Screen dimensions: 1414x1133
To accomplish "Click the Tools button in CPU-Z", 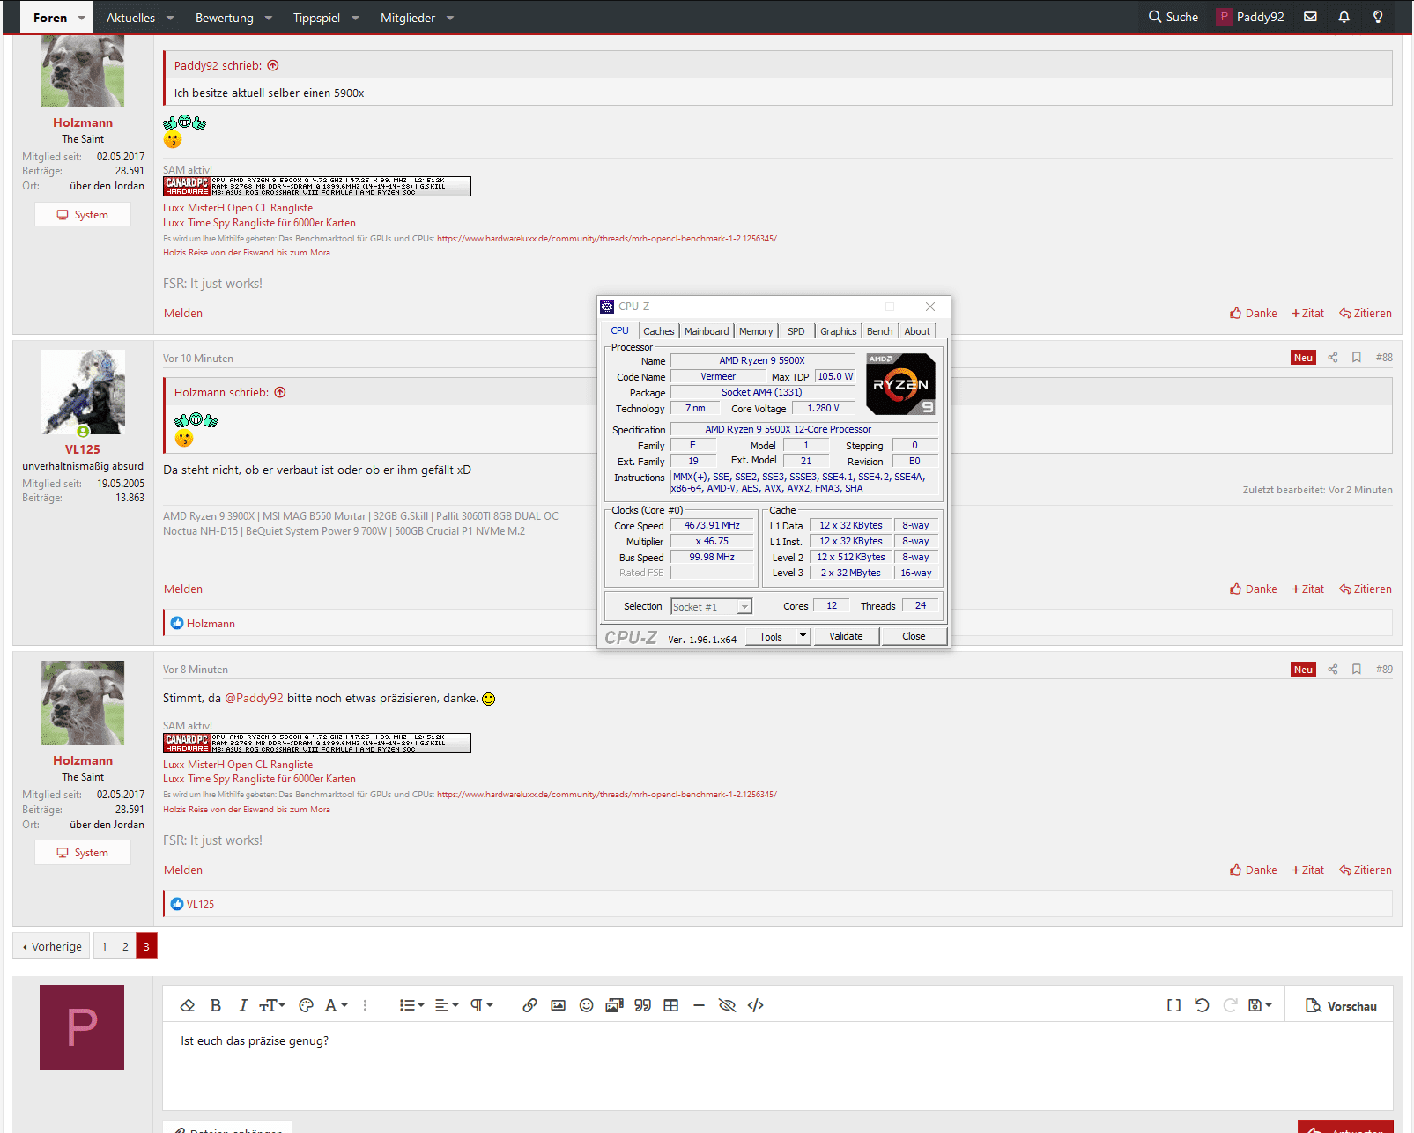I will (x=771, y=637).
